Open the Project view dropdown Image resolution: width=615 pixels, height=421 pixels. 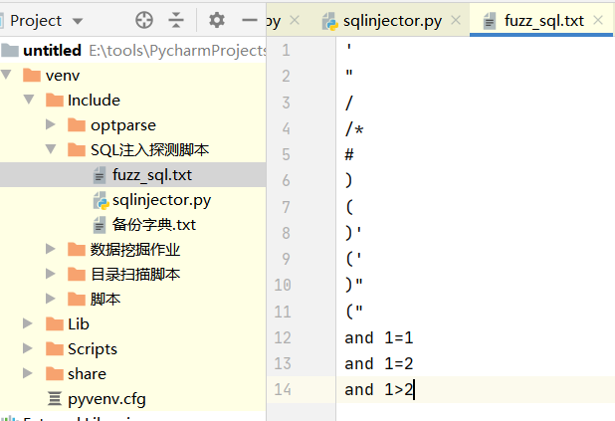78,21
